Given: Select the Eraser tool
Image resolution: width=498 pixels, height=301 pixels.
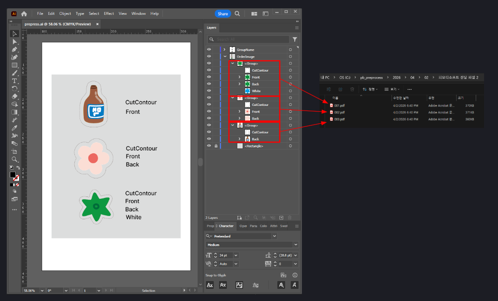Looking at the screenshot, I should [x=14, y=97].
